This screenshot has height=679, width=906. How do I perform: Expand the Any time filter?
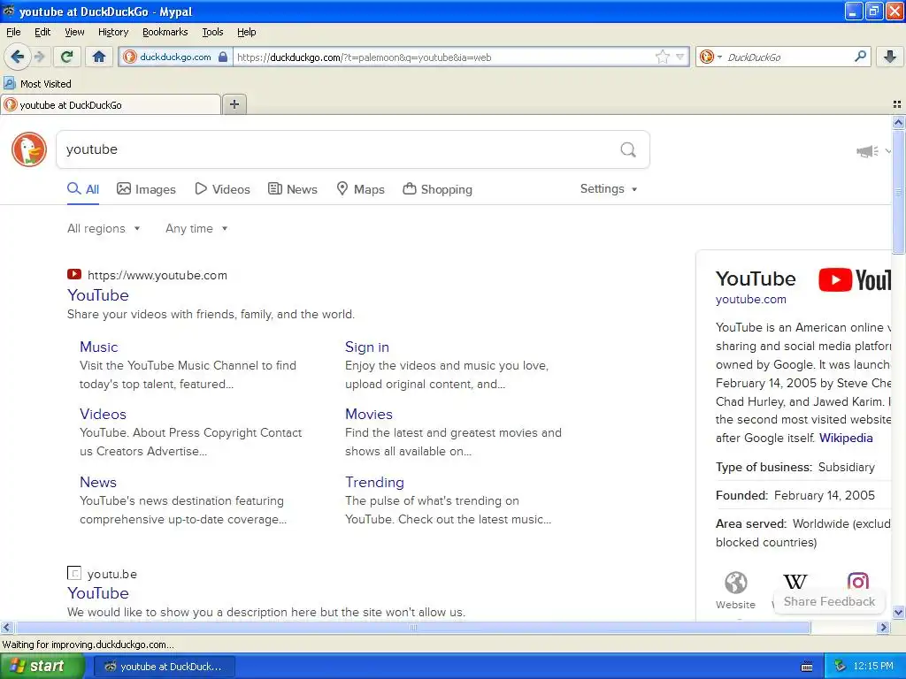(x=196, y=228)
